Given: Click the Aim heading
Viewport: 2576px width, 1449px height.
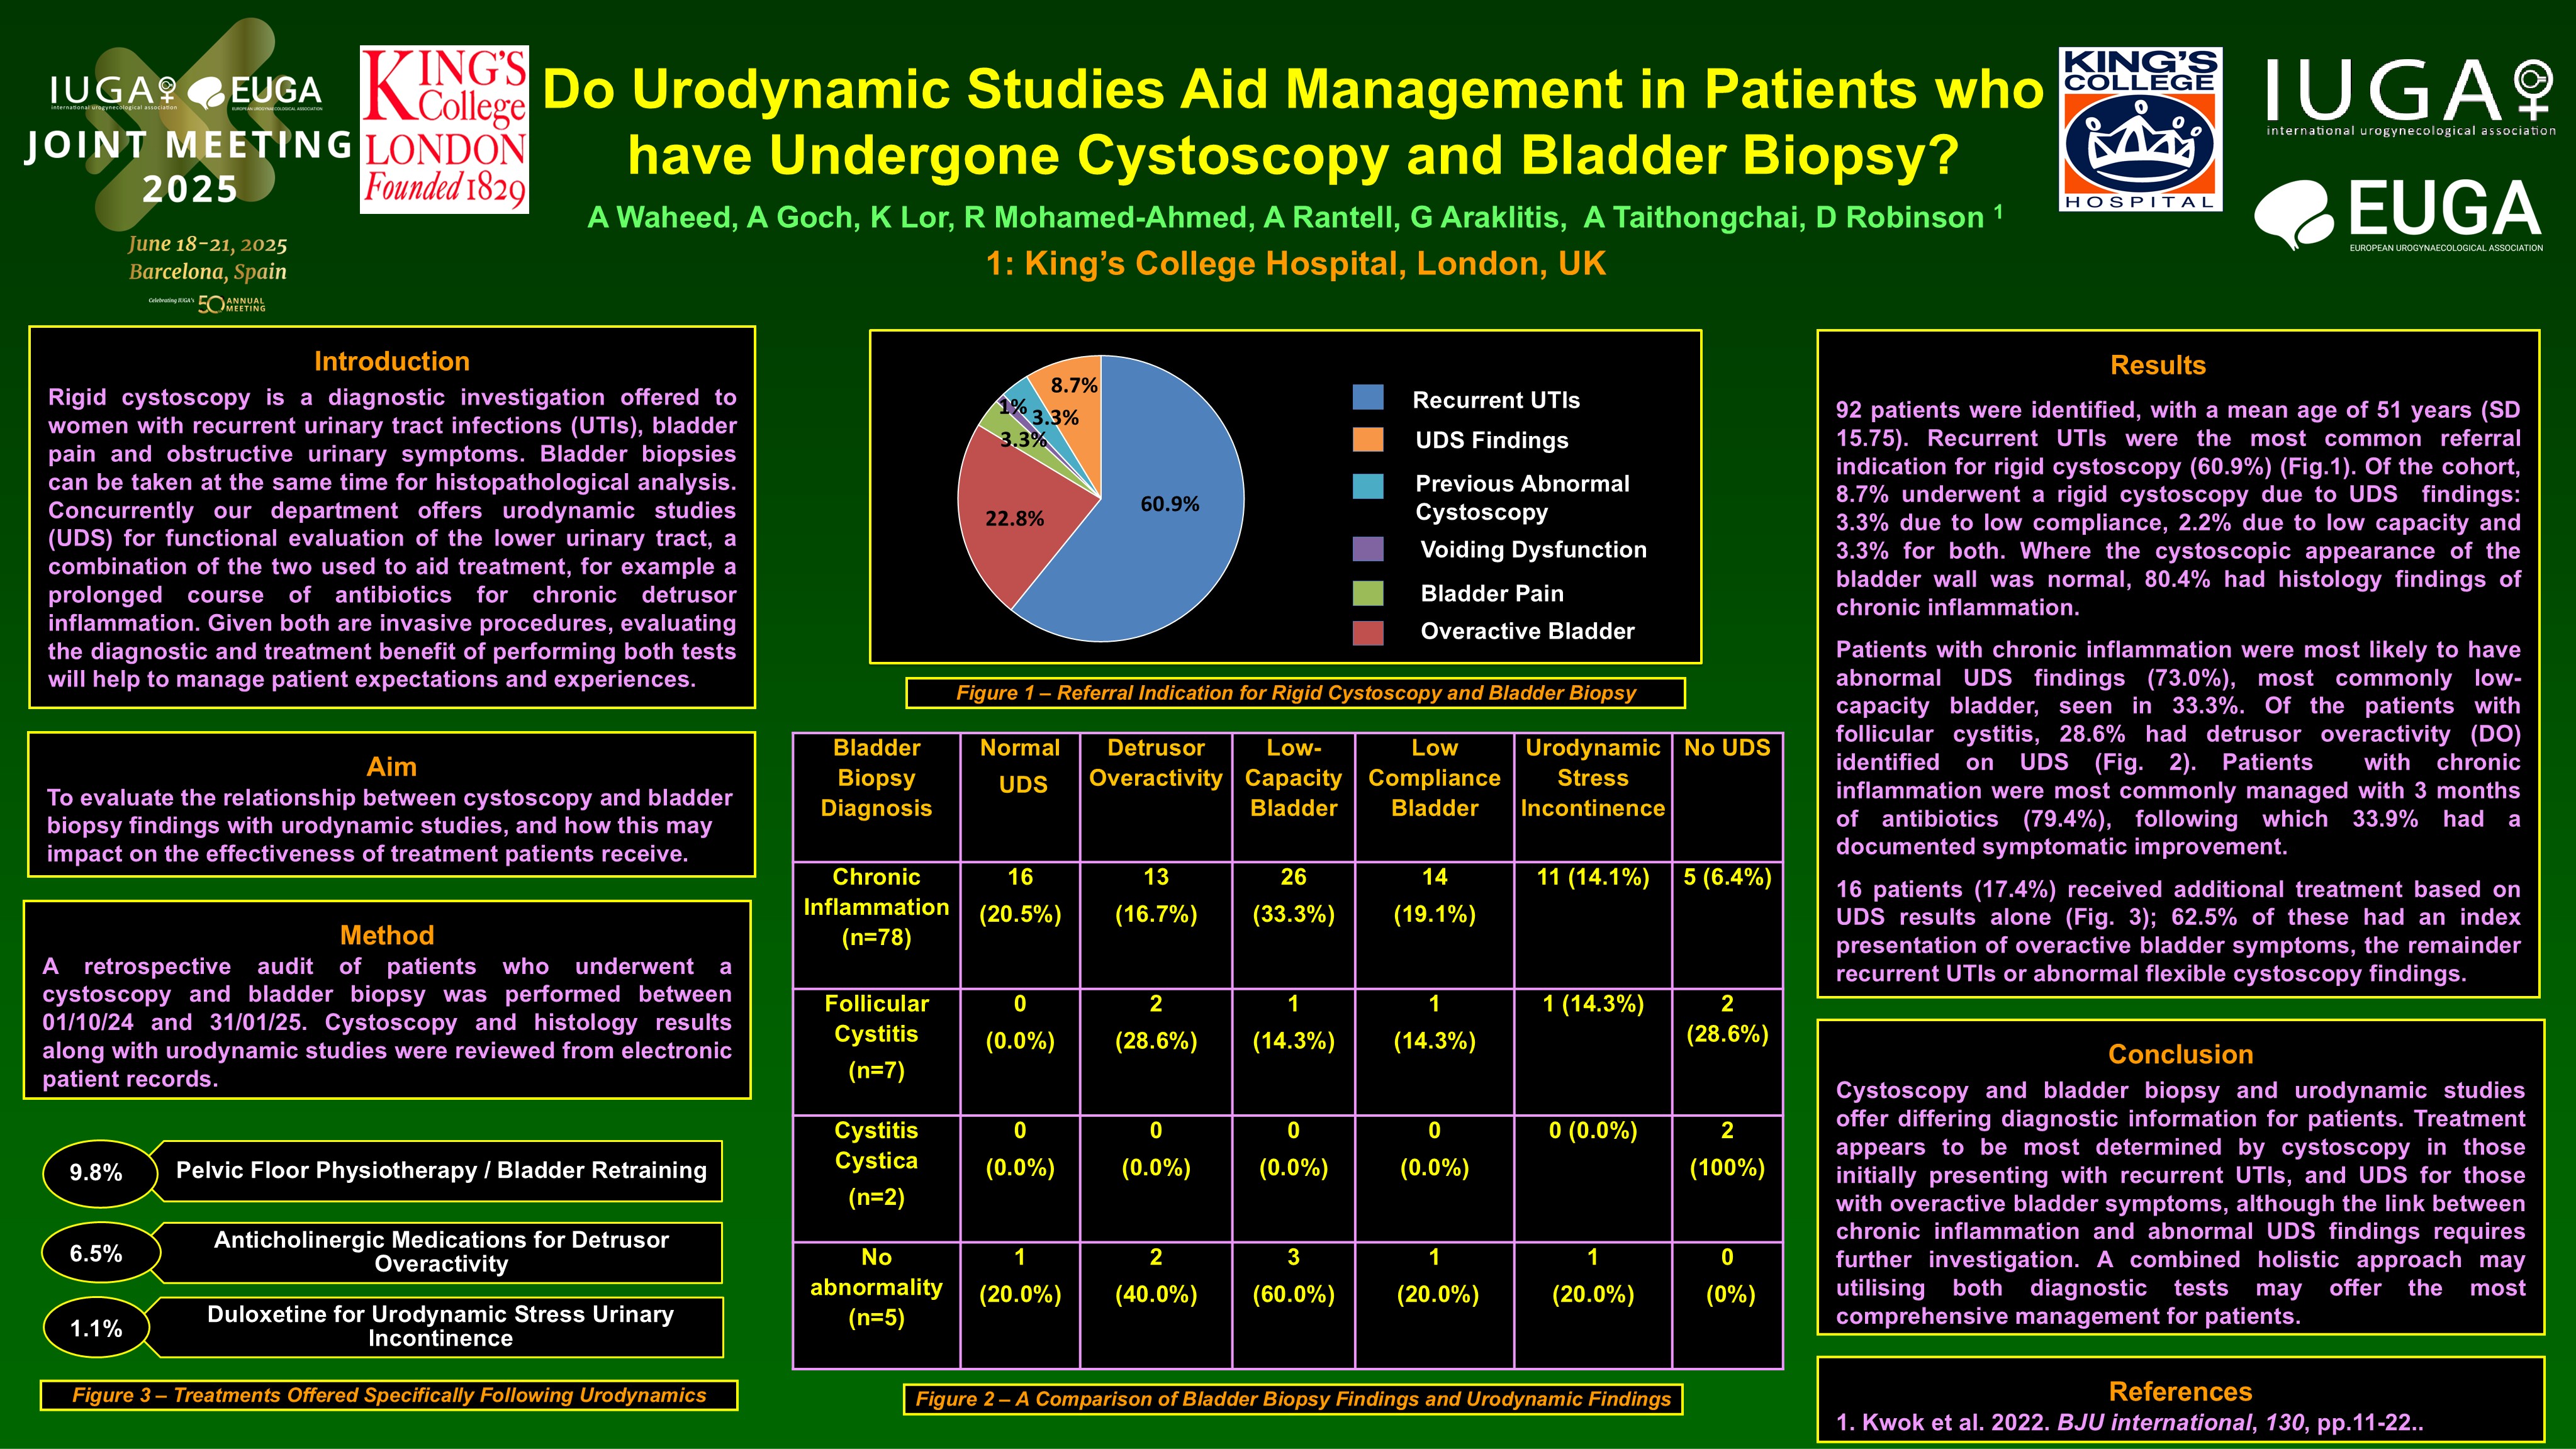Looking at the screenshot, I should (392, 767).
